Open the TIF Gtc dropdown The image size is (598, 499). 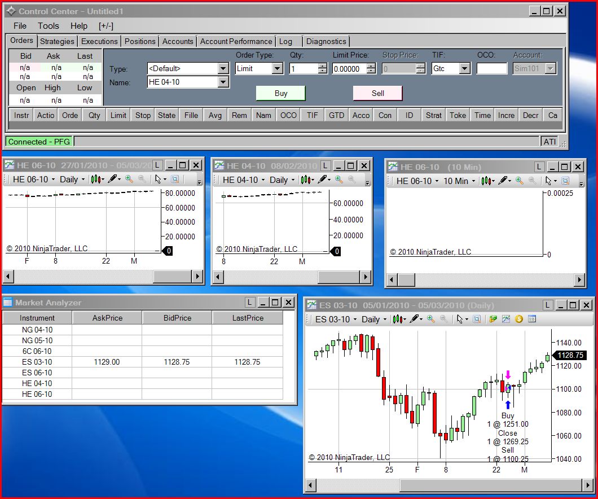pyautogui.click(x=464, y=69)
